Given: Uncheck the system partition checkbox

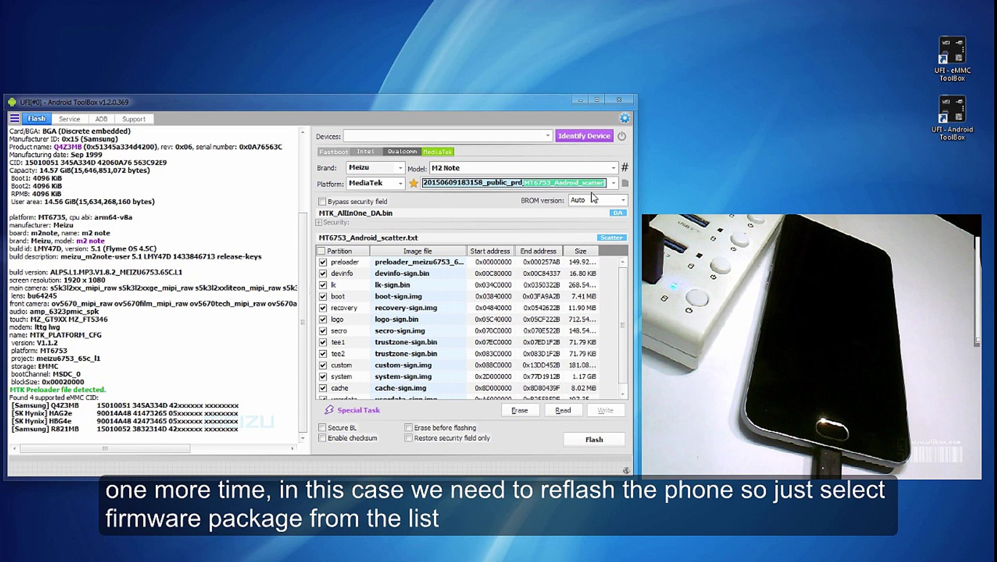Looking at the screenshot, I should tap(323, 377).
